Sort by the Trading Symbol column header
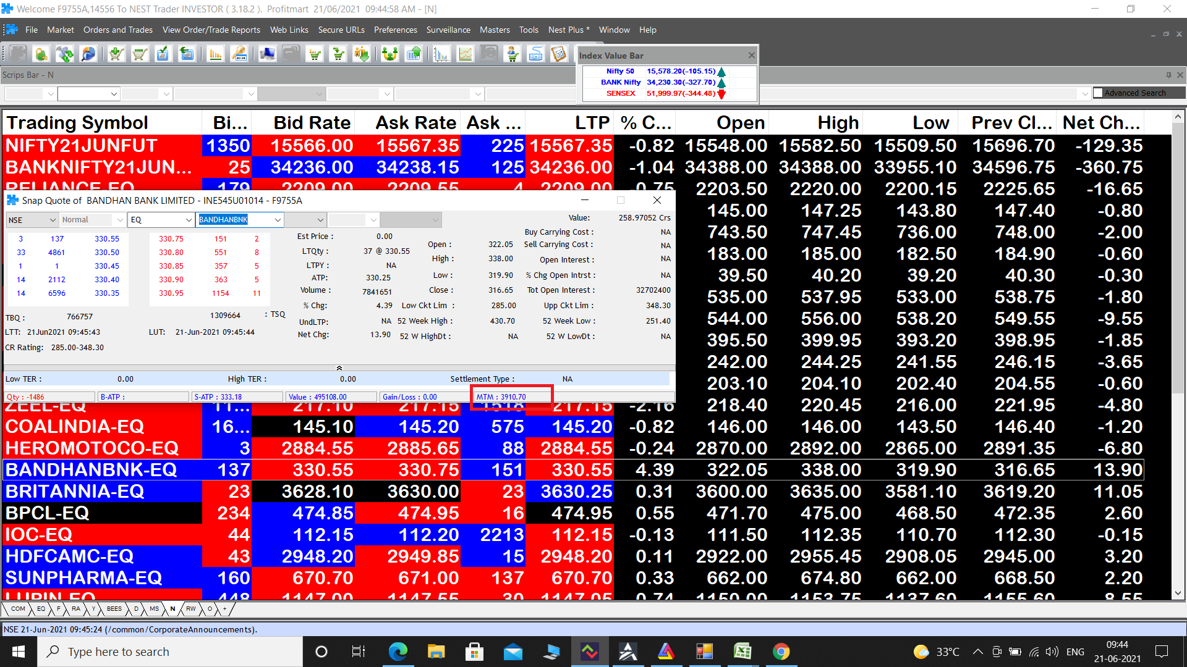 103,123
